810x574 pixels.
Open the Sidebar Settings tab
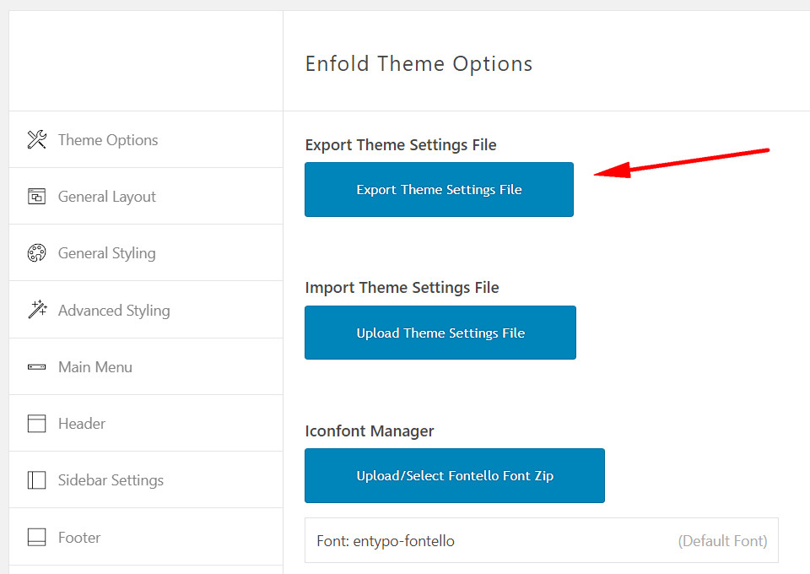[146, 480]
